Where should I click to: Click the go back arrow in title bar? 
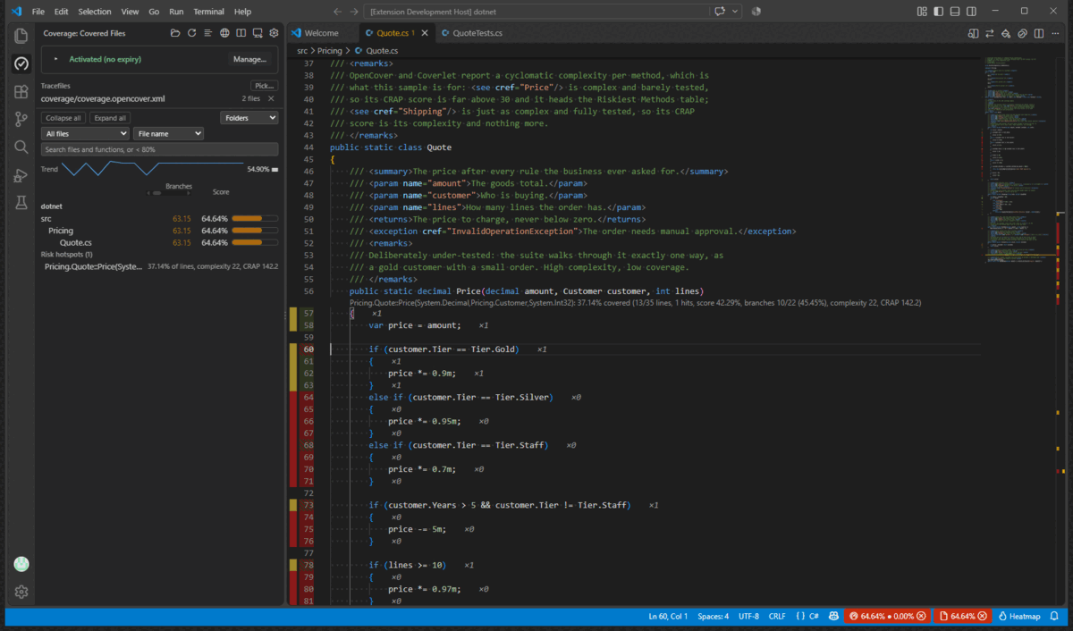click(x=337, y=12)
